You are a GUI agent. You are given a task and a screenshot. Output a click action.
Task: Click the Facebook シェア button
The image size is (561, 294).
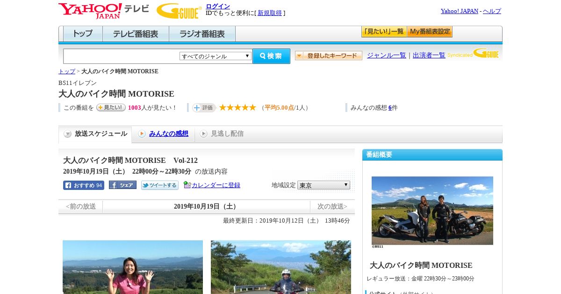(122, 185)
